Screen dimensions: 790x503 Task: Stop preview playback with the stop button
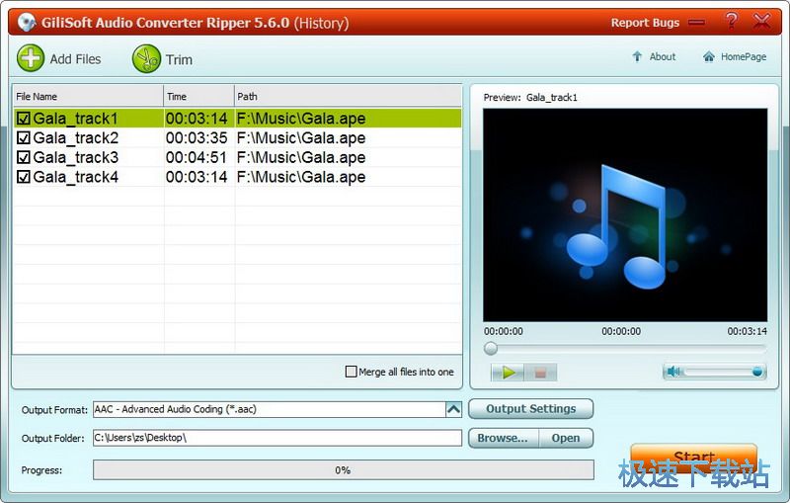click(540, 373)
